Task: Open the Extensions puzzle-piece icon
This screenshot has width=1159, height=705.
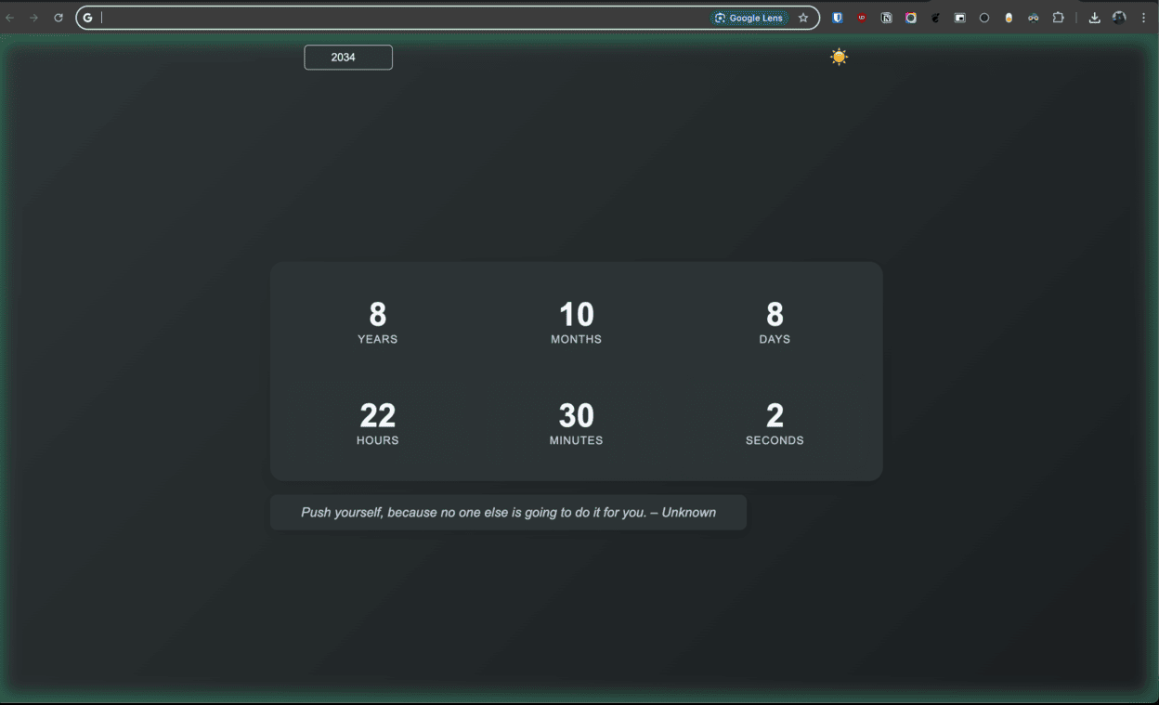Action: (1057, 17)
